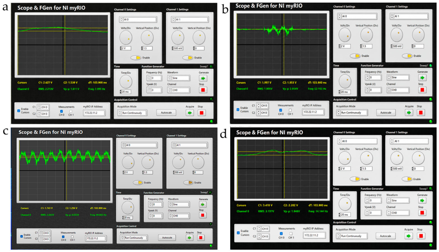Viewport: 439px width, 252px height.
Task: Click red Acquisition Stop button in panel b
Action: coord(421,112)
